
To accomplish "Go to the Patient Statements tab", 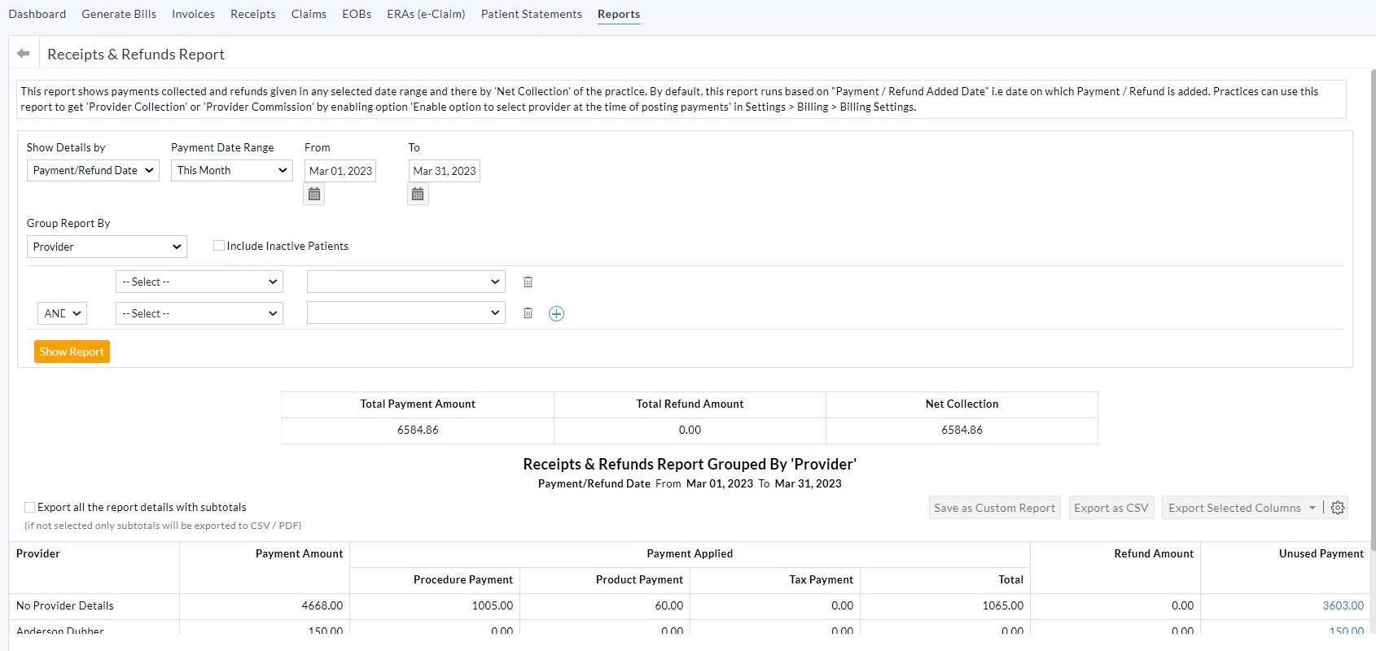I will 532,14.
